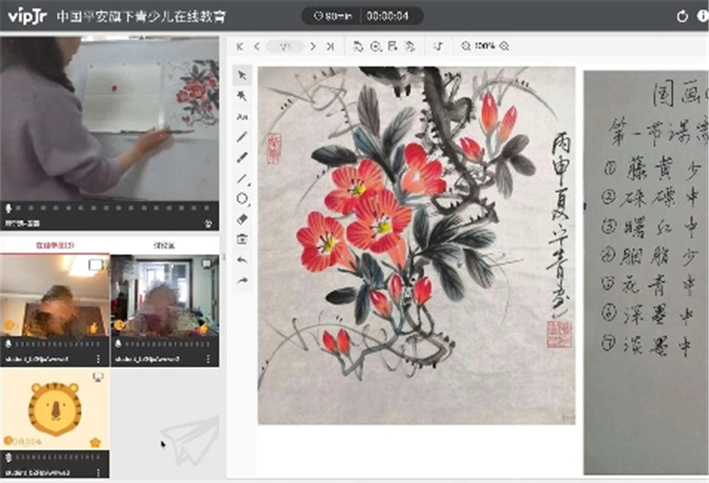The width and height of the screenshot is (709, 483).
Task: Click the vipJr logo
Action: 27,16
